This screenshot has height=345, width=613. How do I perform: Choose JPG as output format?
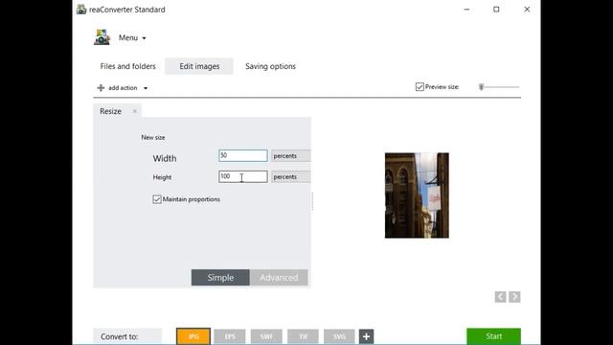coord(193,336)
